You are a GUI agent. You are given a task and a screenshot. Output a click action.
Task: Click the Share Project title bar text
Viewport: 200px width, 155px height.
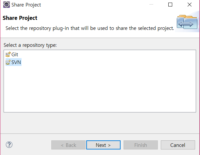[x=26, y=5]
